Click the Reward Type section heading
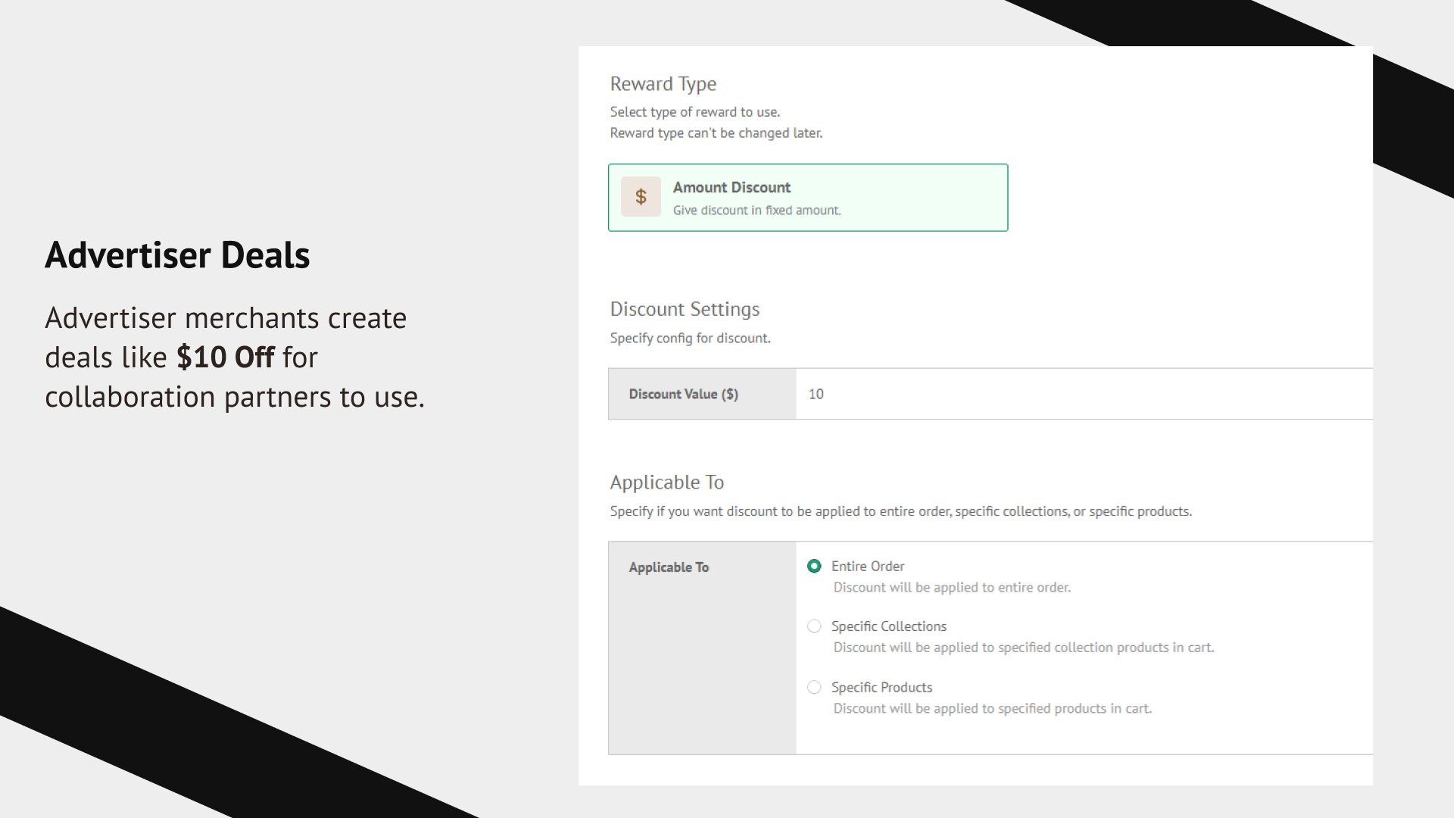 coord(663,83)
